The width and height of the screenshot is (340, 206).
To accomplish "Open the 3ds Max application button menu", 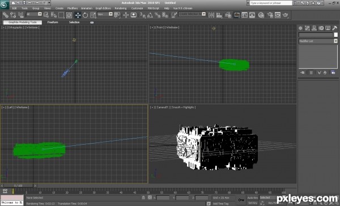I will pyautogui.click(x=5, y=5).
